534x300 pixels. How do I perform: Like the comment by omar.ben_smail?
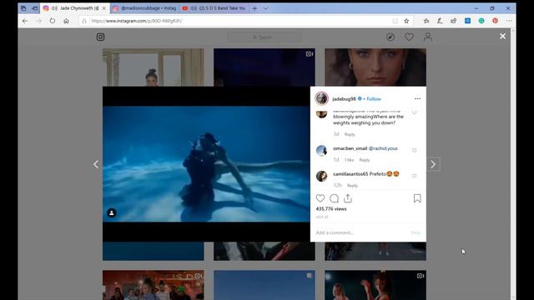[x=414, y=150]
